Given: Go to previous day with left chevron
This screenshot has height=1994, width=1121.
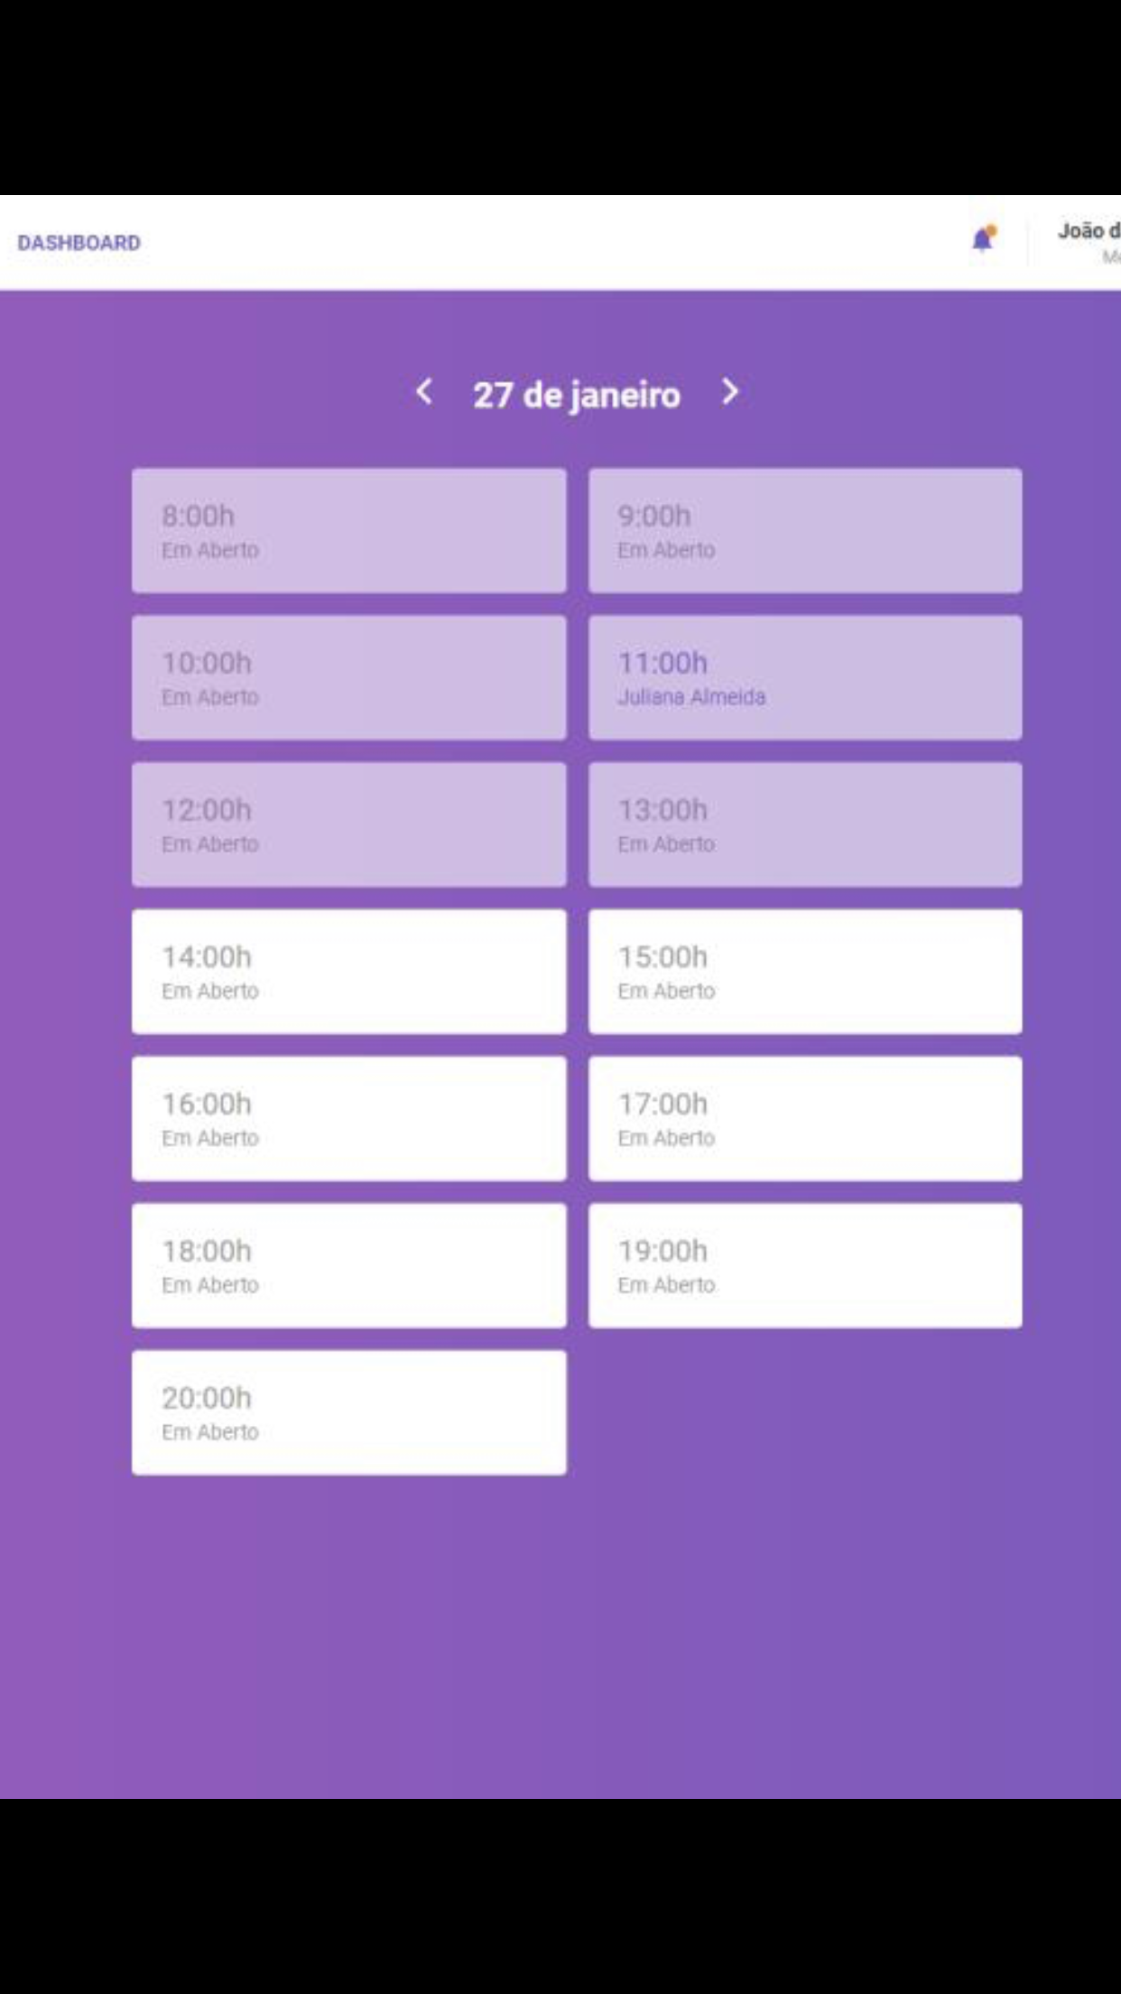Looking at the screenshot, I should point(423,392).
